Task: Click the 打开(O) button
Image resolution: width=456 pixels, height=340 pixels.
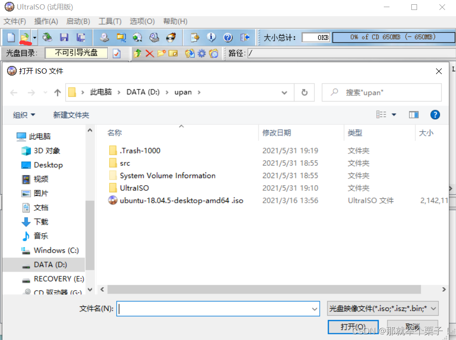Action: tap(353, 327)
